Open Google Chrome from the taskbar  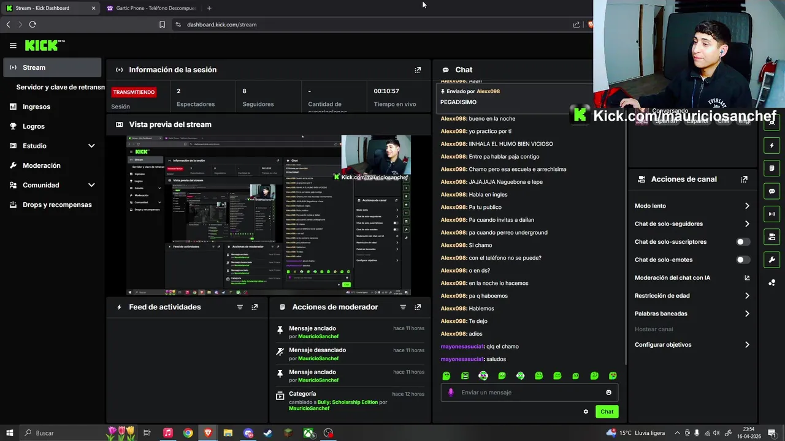pyautogui.click(x=188, y=433)
